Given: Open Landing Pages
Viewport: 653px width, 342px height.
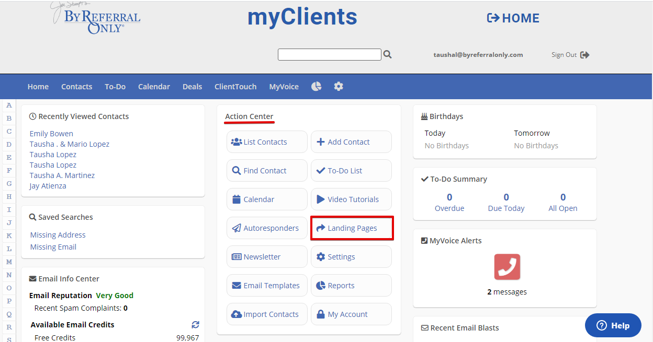Looking at the screenshot, I should pyautogui.click(x=351, y=228).
